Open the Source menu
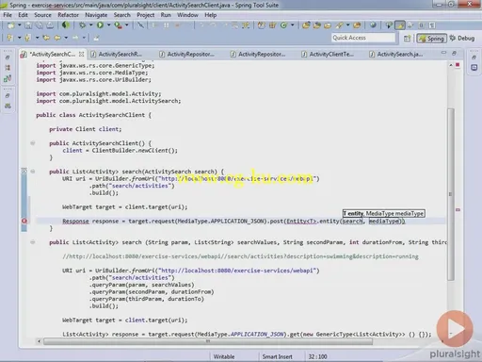 tap(42, 15)
